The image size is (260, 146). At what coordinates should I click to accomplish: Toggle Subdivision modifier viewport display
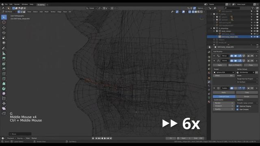(x=236, y=88)
